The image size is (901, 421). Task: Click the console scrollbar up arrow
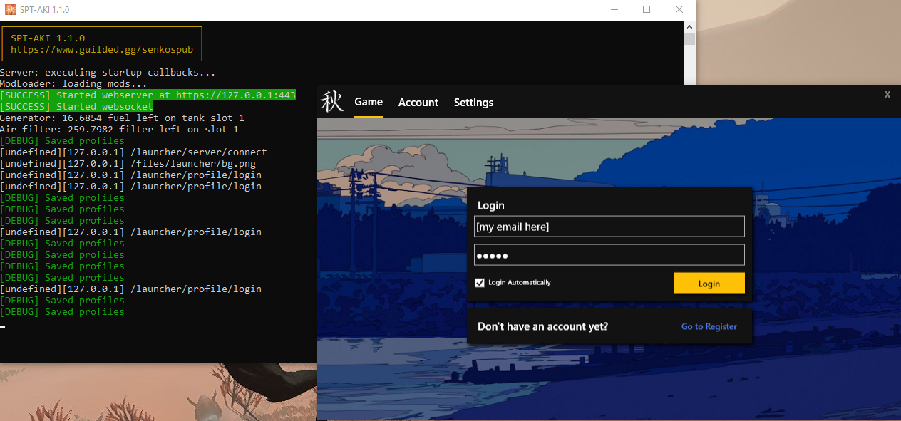689,26
